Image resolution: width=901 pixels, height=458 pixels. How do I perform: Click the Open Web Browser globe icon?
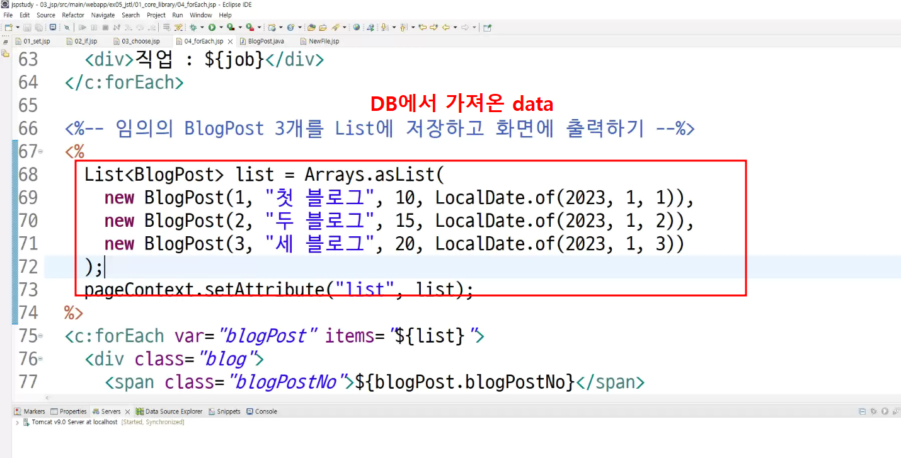356,28
